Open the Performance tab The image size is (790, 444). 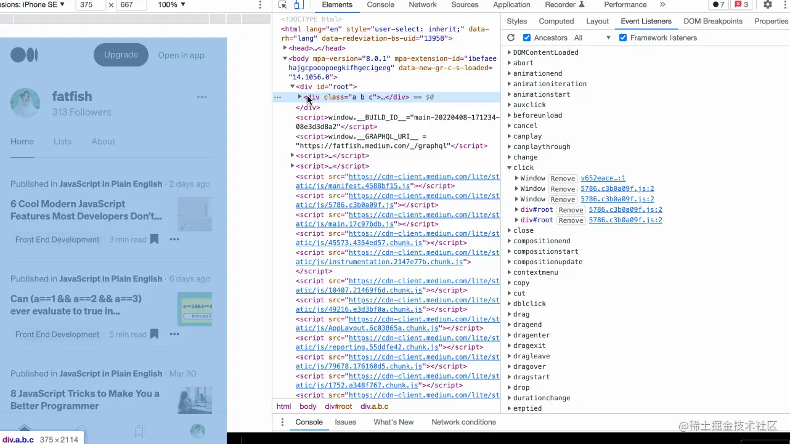[625, 4]
